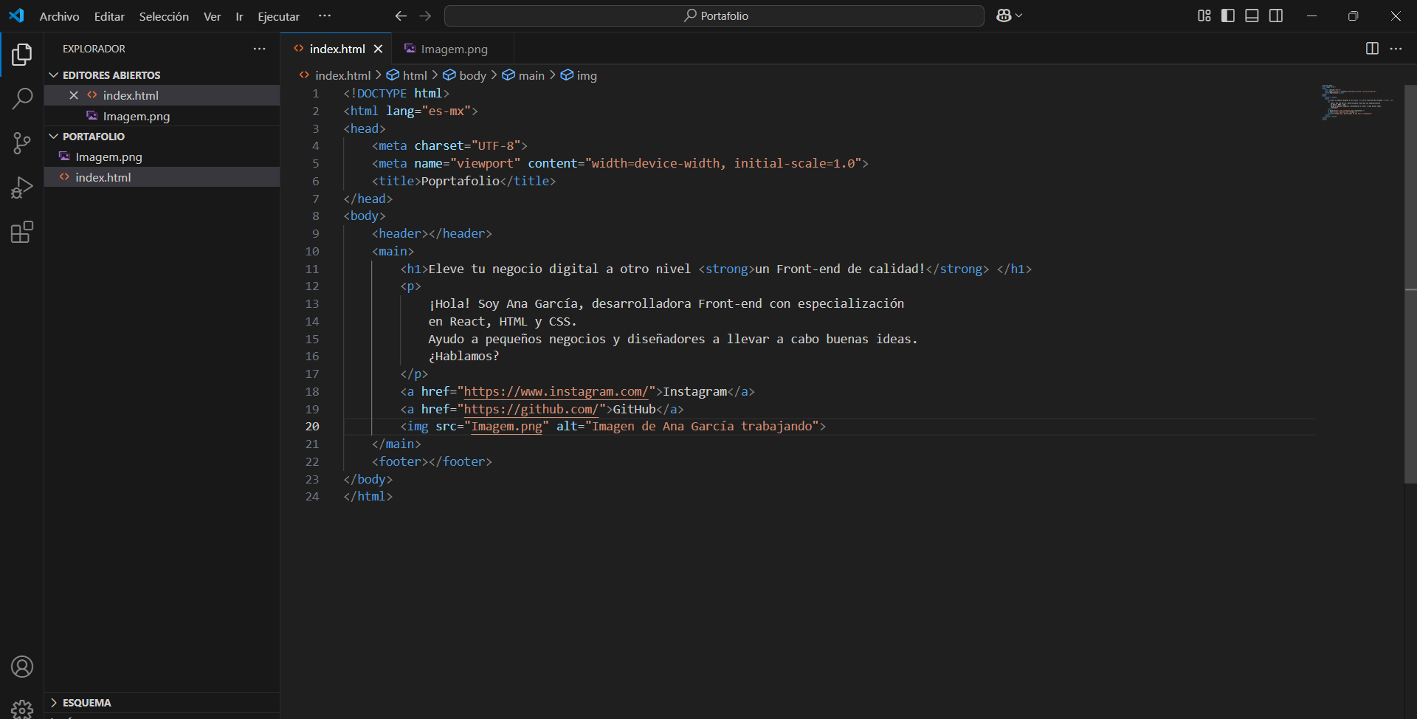
Task: Open the Search view in activity bar
Action: [22, 98]
